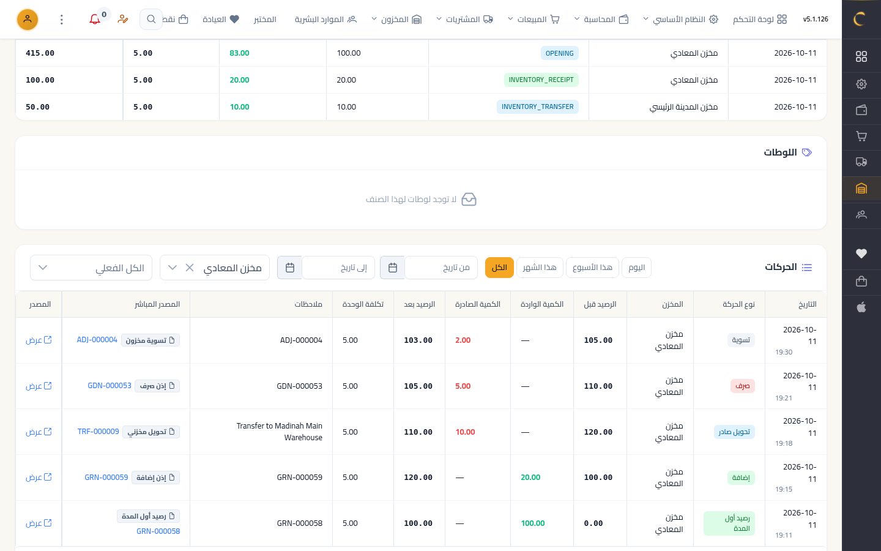
Task: Expand the الكل الفعلي dropdown
Action: tap(91, 268)
